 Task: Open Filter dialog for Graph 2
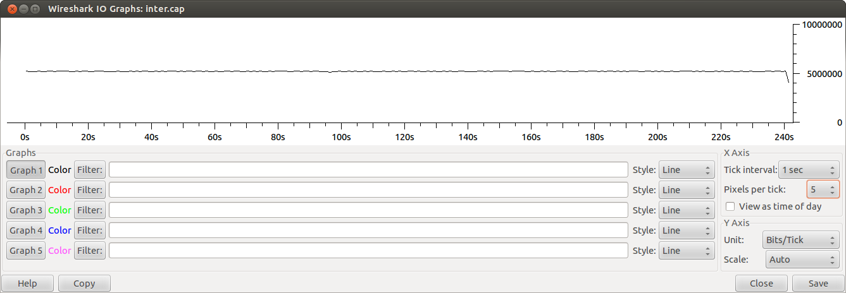pyautogui.click(x=90, y=190)
